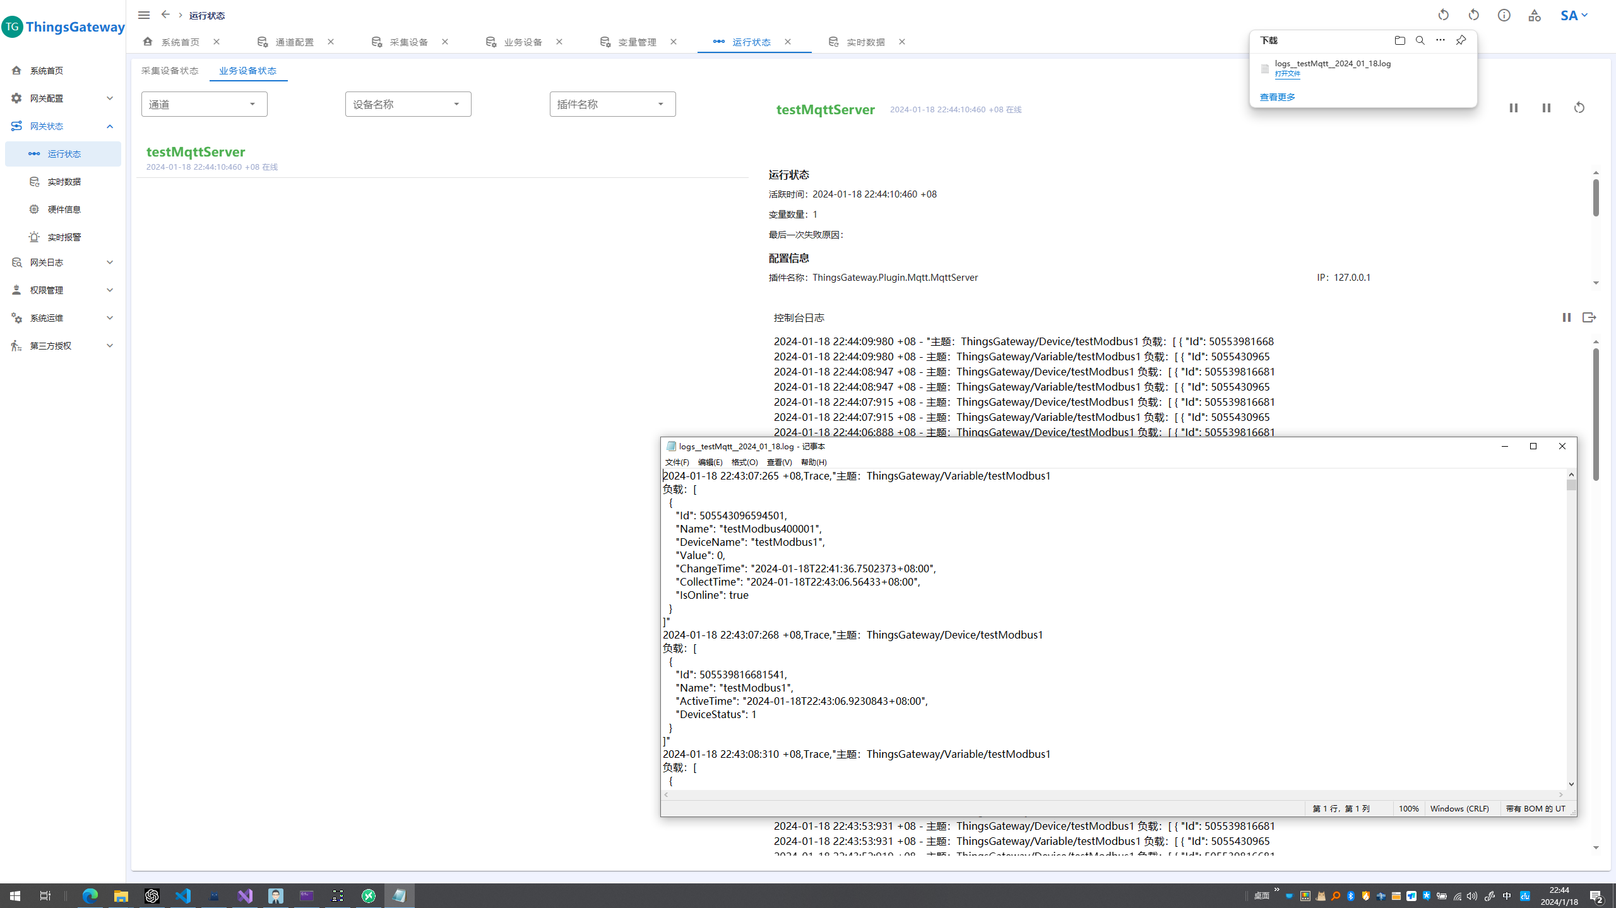The image size is (1616, 908).
Task: Open the 格式(O) menu in Notepad
Action: [x=744, y=463]
